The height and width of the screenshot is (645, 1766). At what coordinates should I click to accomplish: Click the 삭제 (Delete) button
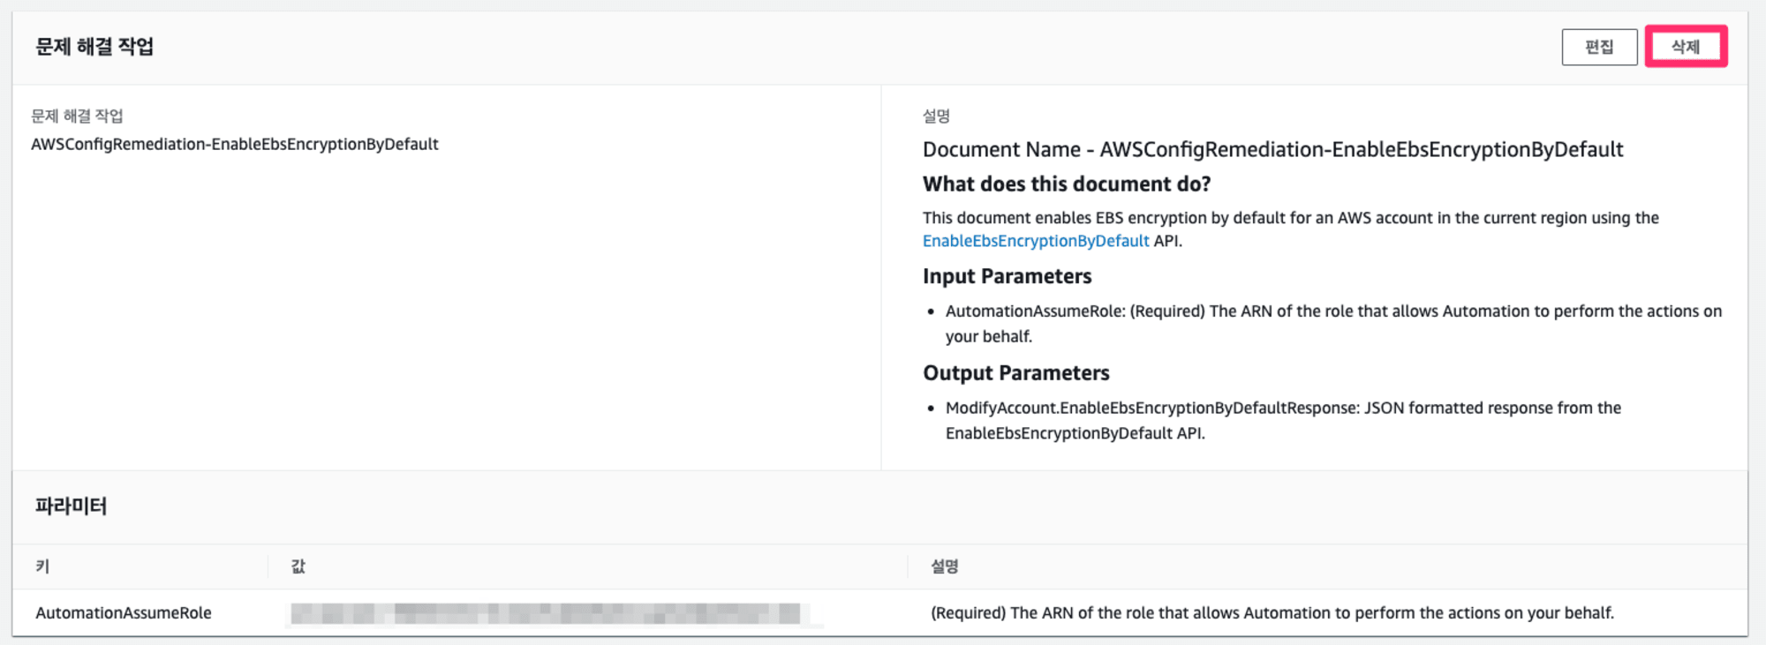pyautogui.click(x=1685, y=47)
